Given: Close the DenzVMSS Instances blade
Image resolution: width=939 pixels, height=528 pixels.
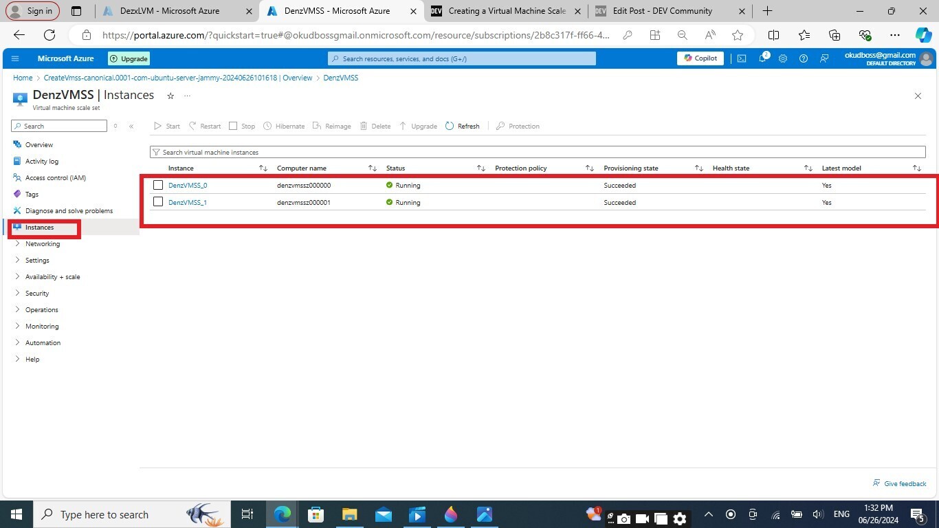Looking at the screenshot, I should pos(918,96).
